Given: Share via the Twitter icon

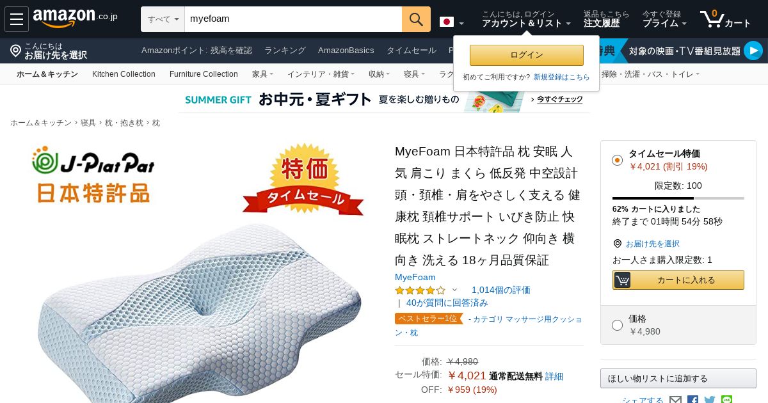Looking at the screenshot, I should coord(709,400).
